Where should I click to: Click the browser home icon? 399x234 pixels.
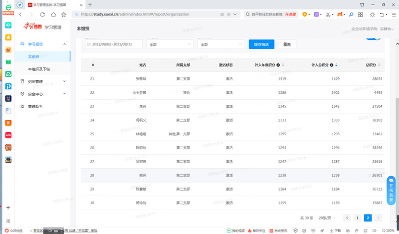tap(54, 15)
